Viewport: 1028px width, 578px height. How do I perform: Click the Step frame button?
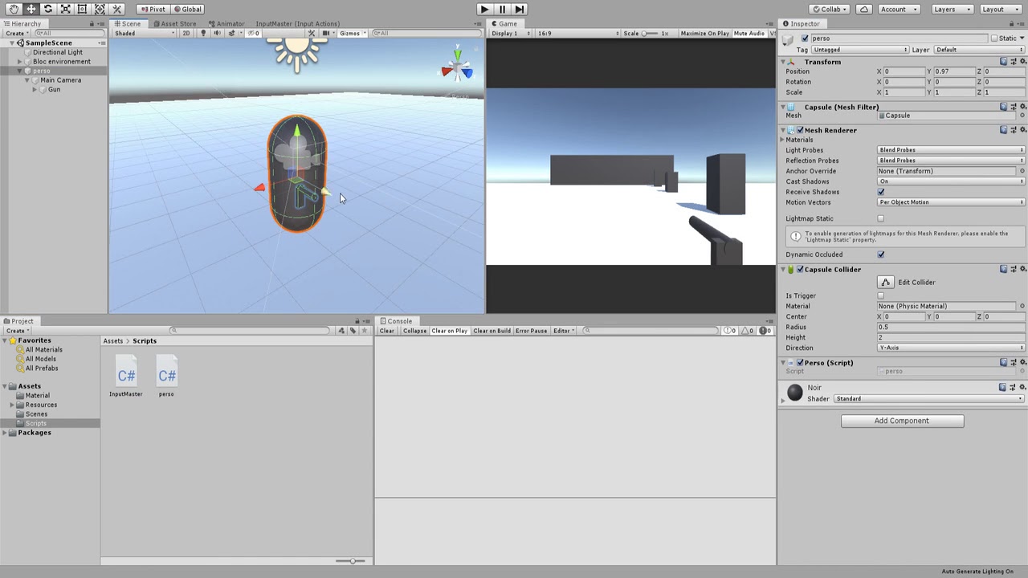[520, 9]
